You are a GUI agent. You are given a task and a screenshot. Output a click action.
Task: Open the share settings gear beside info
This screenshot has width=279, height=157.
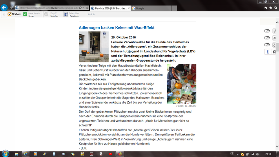point(274,52)
